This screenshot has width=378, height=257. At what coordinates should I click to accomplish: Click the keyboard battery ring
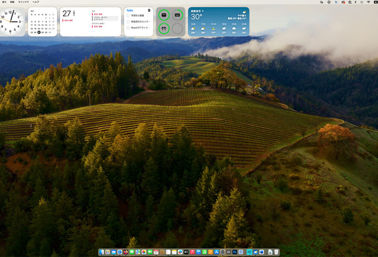(x=177, y=15)
